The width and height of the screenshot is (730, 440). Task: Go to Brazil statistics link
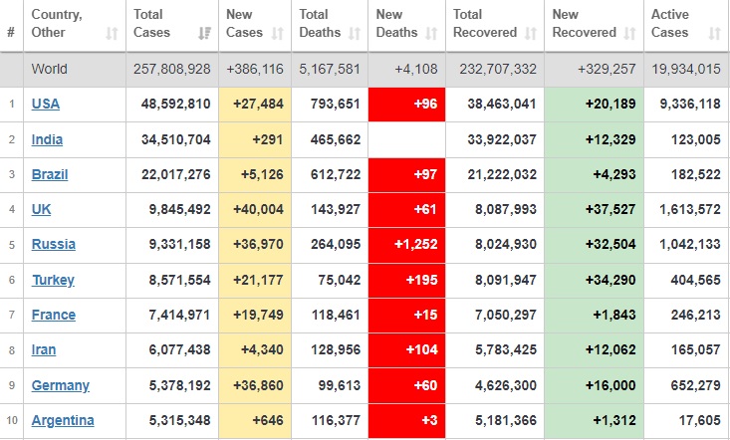tap(50, 174)
